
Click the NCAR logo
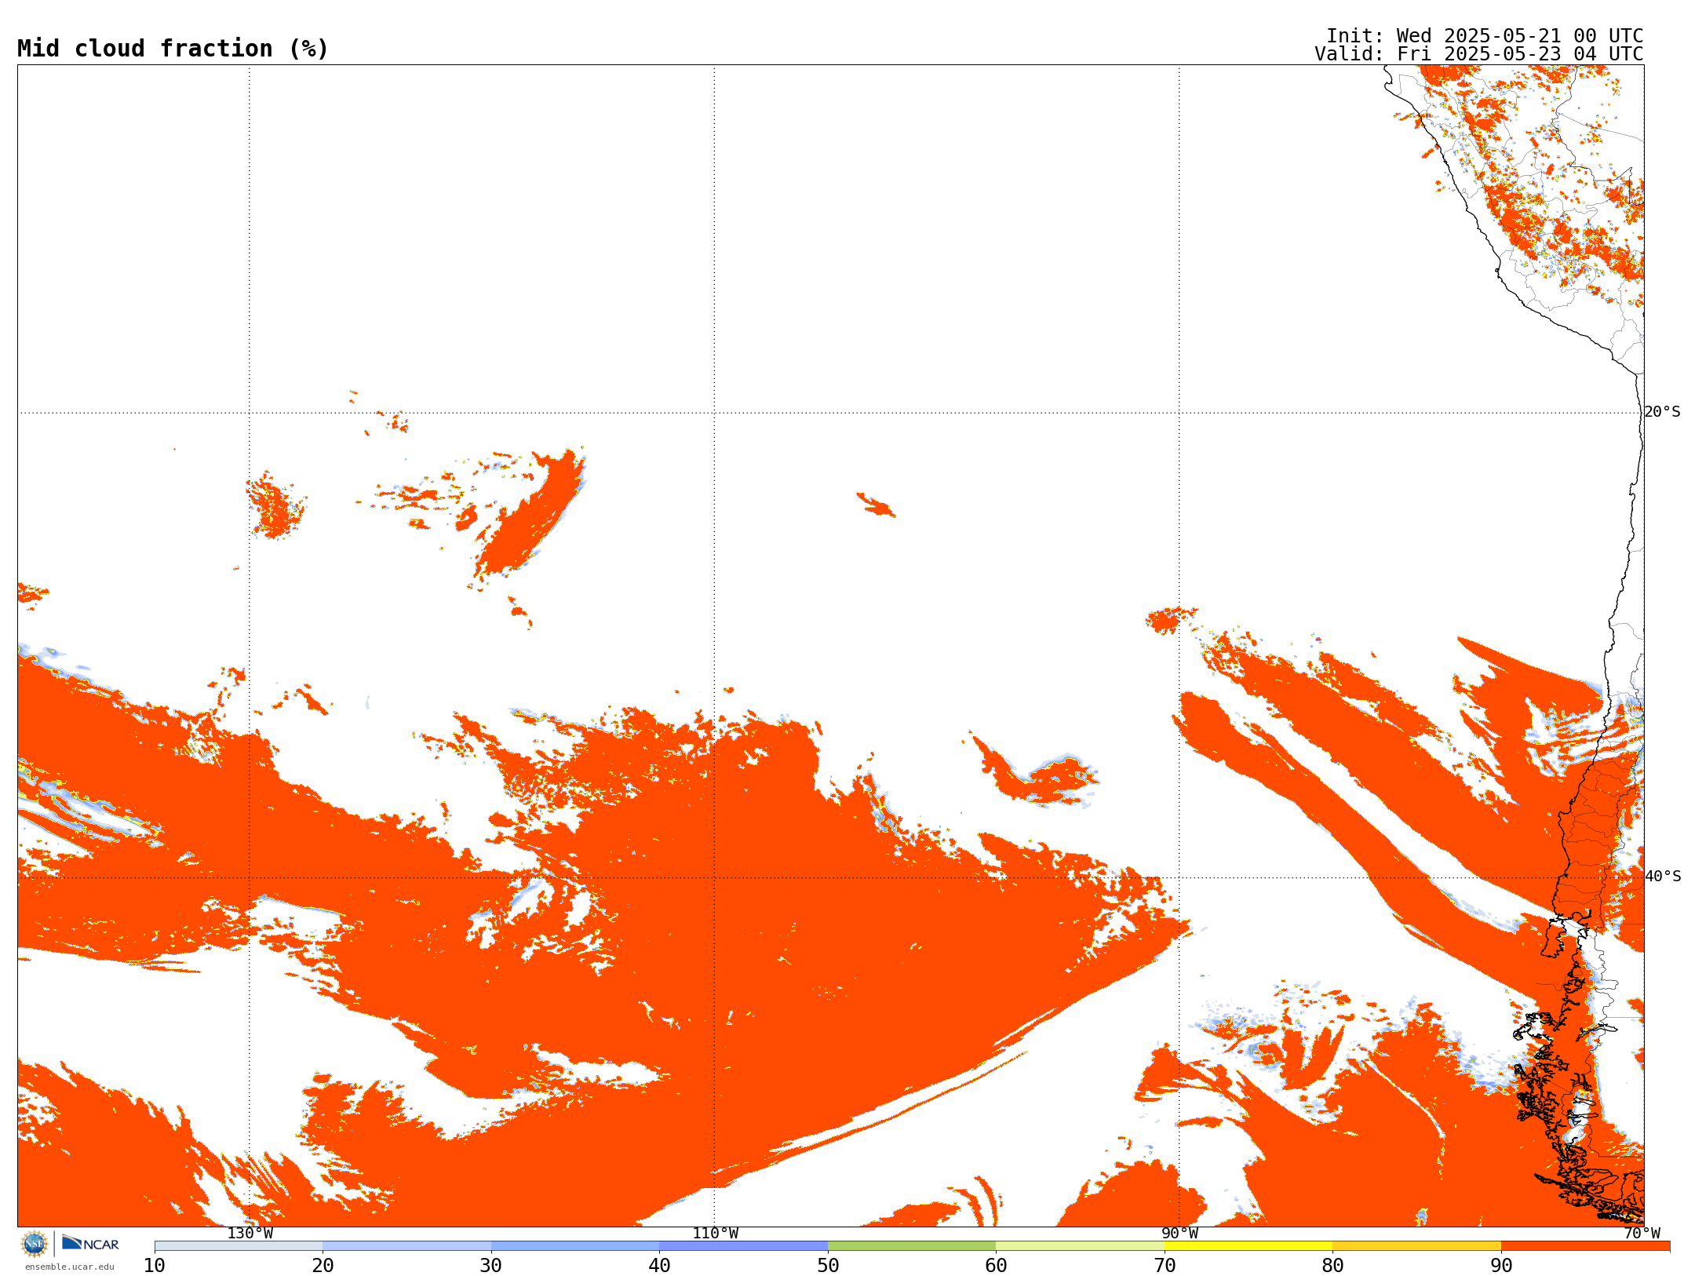point(90,1244)
